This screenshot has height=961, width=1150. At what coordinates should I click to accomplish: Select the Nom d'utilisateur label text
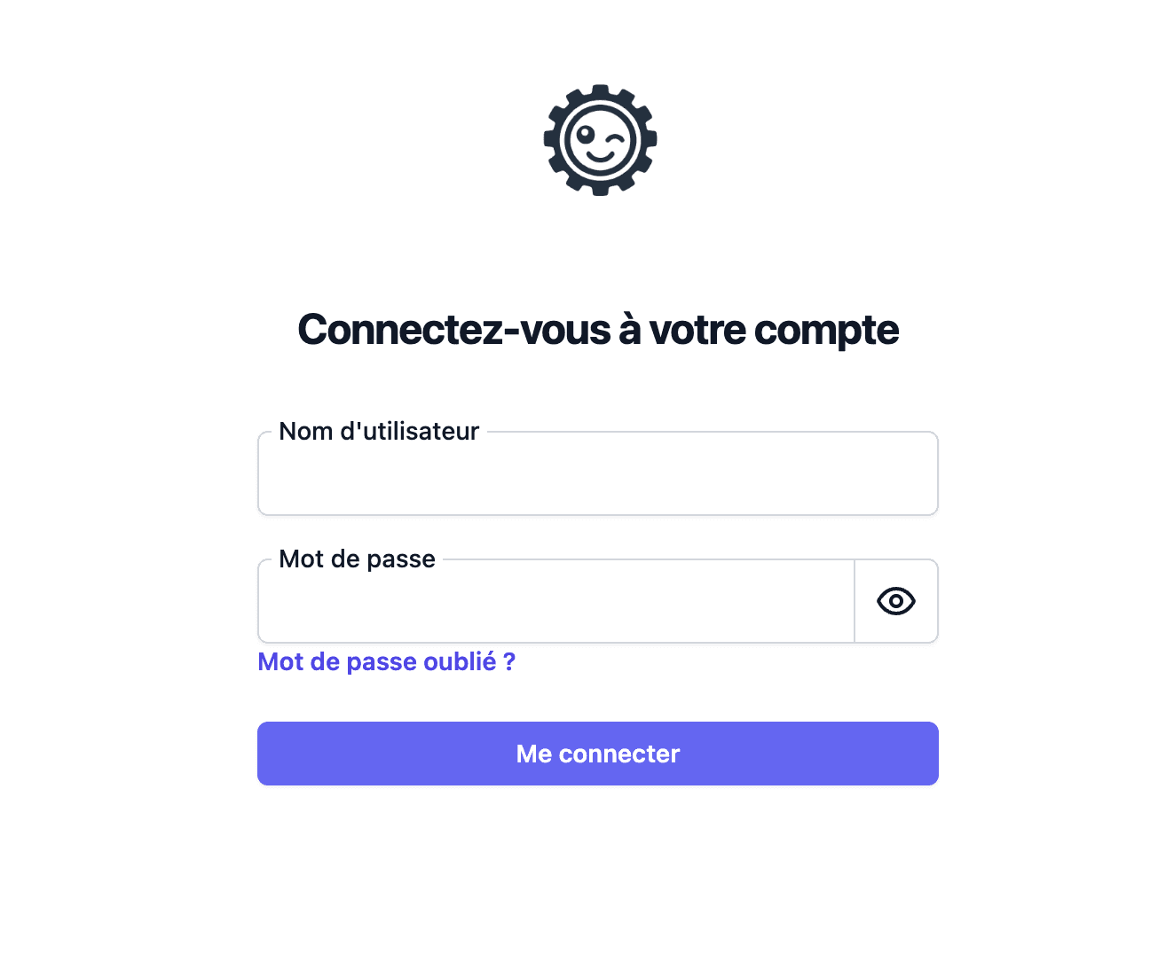point(379,432)
